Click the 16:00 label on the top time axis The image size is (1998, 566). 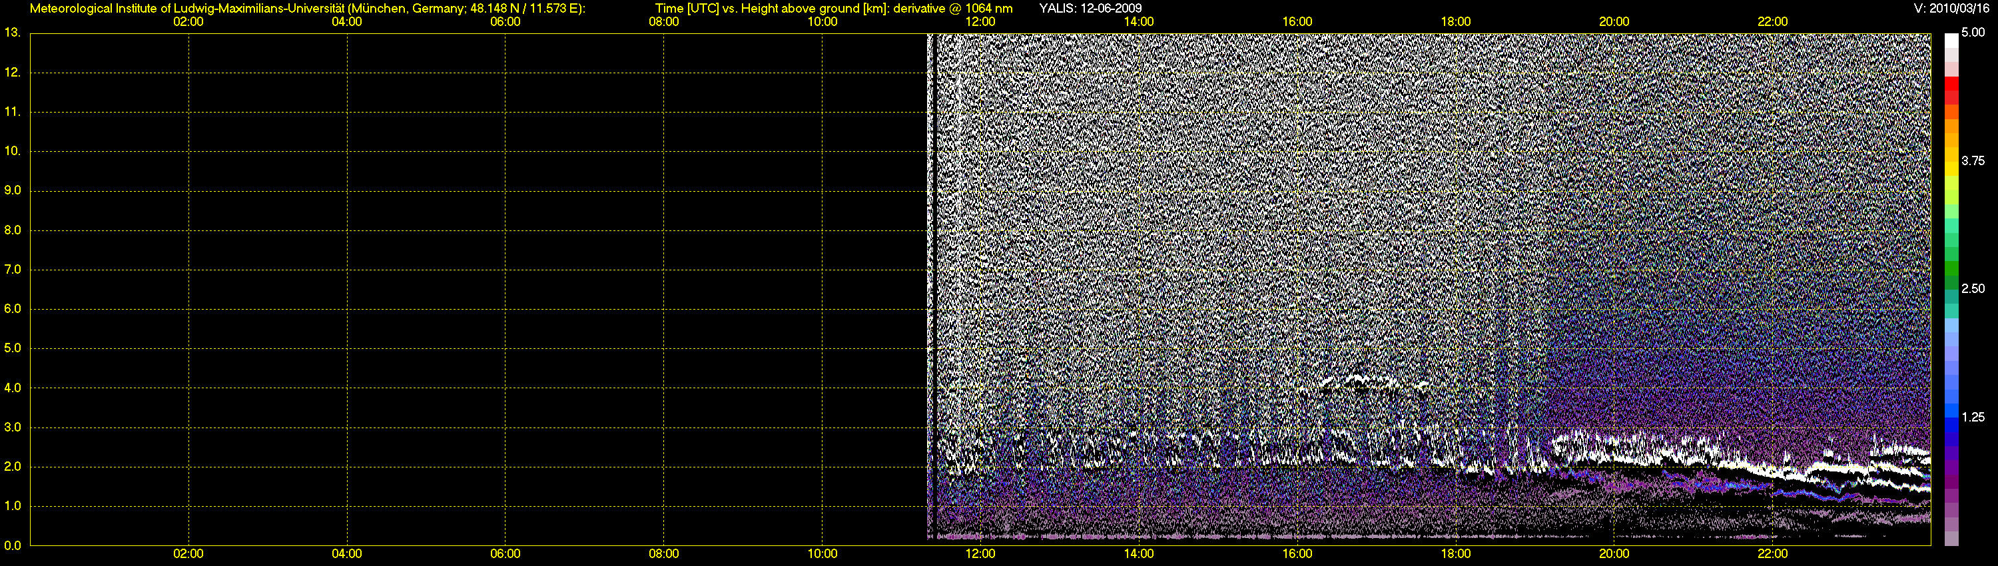[x=1297, y=22]
